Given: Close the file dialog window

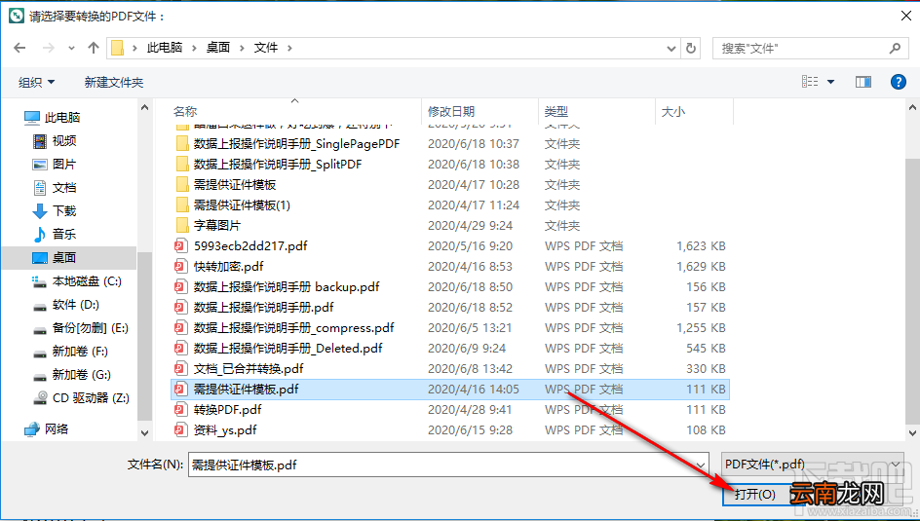Looking at the screenshot, I should [905, 16].
